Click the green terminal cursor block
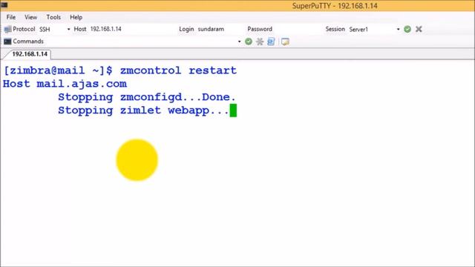The height and width of the screenshot is (267, 475). tap(233, 111)
